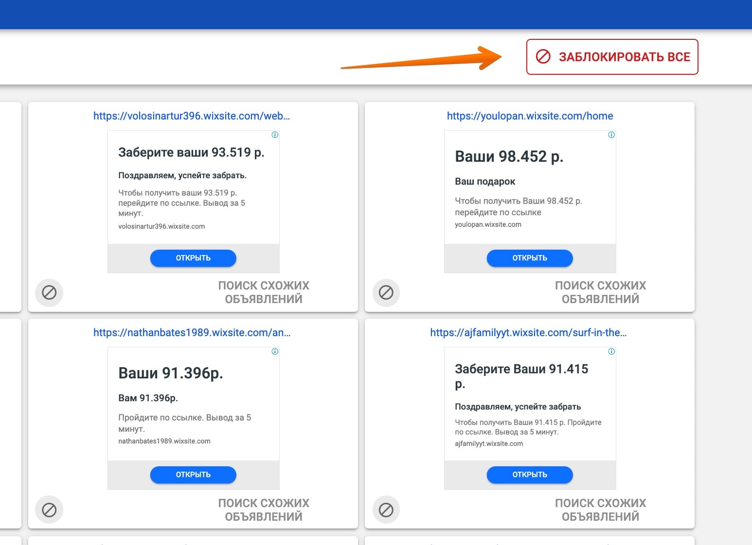
Task: Block the nathanbates1989 ad using block icon
Action: (x=49, y=510)
